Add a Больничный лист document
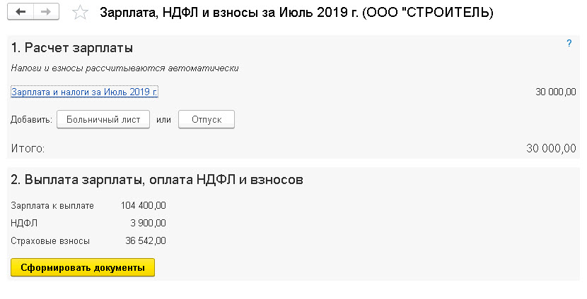Screen dimensions: 587x299 point(103,119)
